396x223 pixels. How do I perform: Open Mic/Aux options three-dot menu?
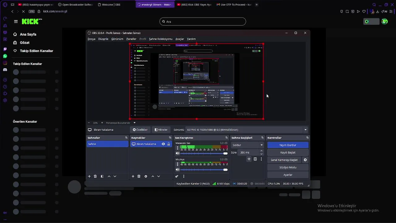point(178,164)
